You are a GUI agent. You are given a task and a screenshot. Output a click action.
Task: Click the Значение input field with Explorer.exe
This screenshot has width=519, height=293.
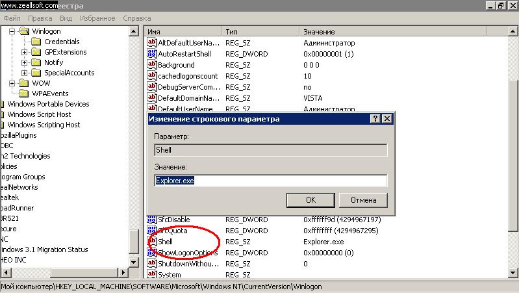click(270, 181)
